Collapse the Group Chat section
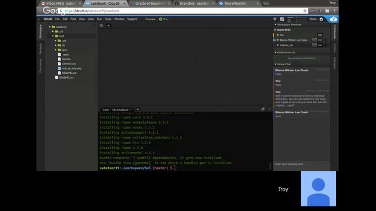376x211 pixels. [276, 64]
